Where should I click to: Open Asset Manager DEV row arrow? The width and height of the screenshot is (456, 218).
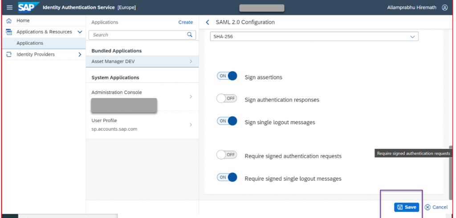[191, 61]
